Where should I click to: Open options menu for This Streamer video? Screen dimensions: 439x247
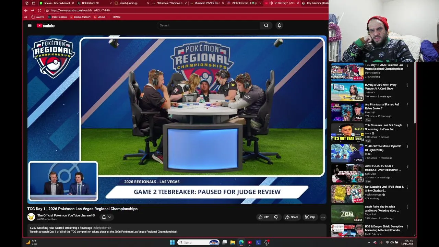(407, 126)
